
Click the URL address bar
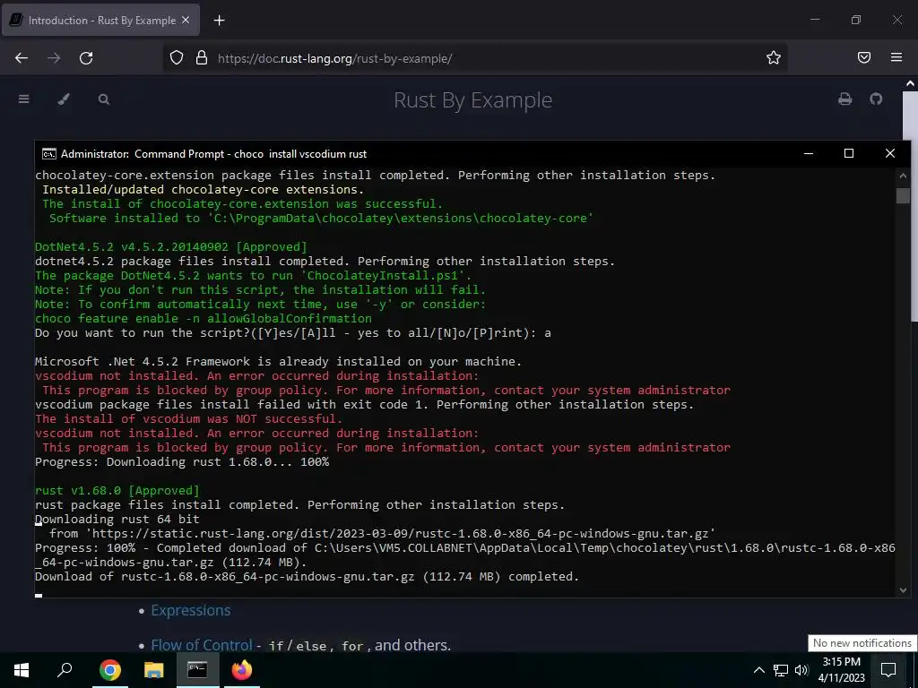[x=474, y=58]
